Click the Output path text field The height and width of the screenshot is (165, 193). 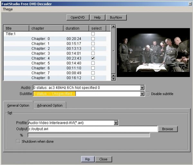coord(93,129)
